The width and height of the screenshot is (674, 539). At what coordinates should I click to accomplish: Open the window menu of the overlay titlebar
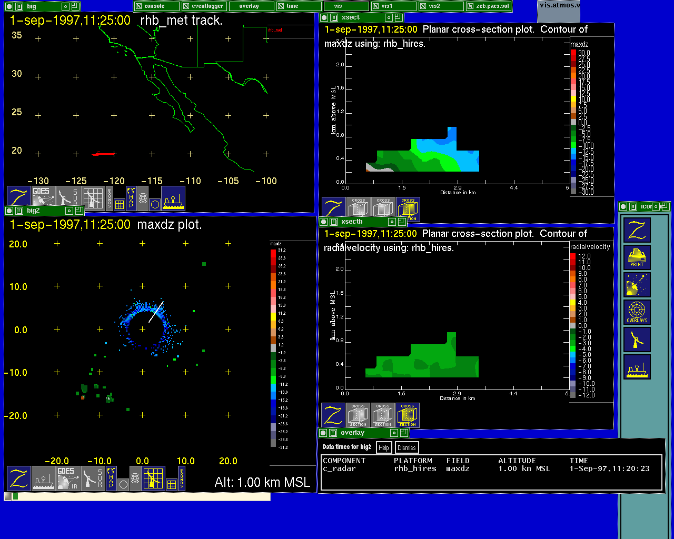tap(323, 433)
